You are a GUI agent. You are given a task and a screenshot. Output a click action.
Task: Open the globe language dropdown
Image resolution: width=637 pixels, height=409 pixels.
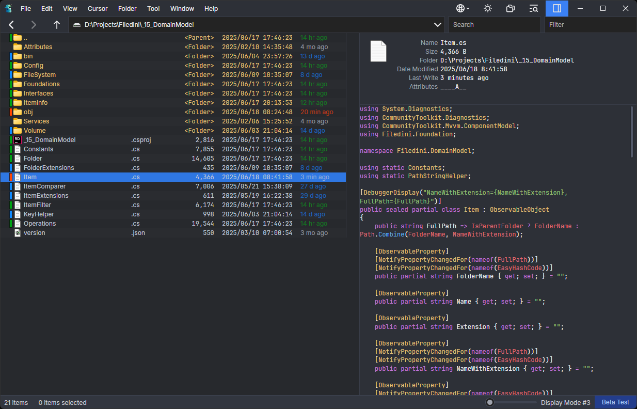(463, 8)
